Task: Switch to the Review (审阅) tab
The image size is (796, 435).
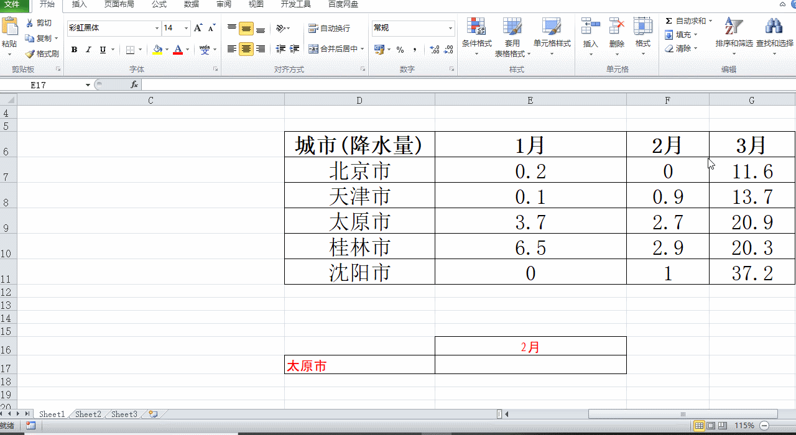Action: point(224,4)
